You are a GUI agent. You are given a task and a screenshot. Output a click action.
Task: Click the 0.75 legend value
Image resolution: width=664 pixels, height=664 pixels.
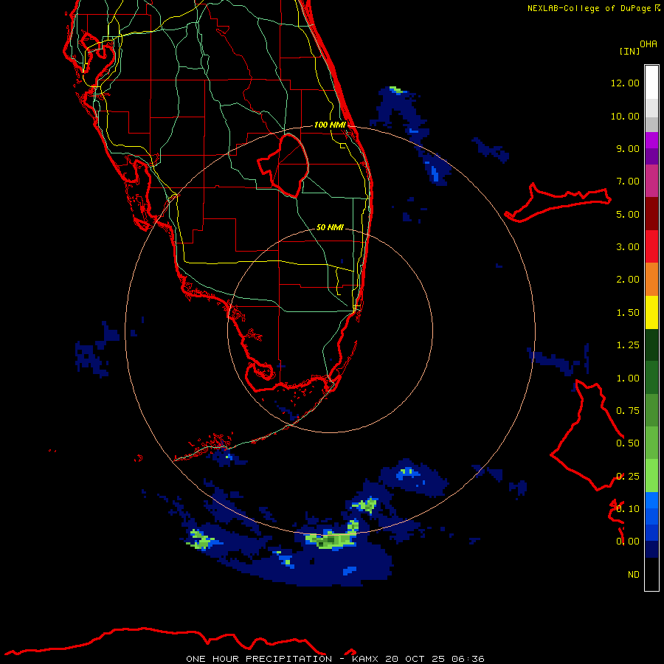(628, 411)
